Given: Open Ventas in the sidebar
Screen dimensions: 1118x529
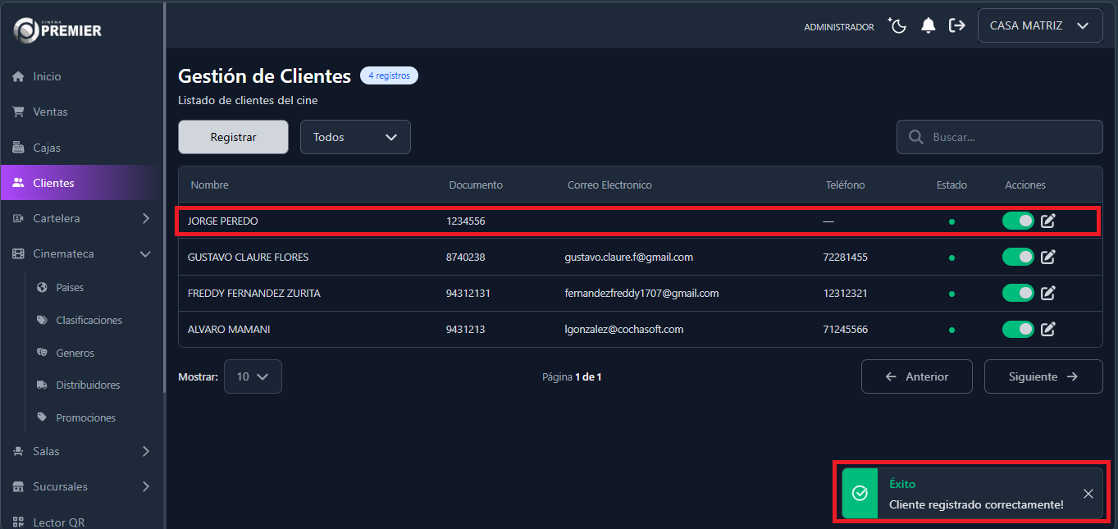Looking at the screenshot, I should tap(50, 112).
